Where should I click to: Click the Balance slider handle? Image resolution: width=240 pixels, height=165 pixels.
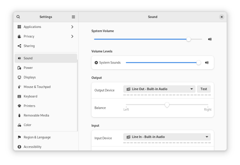(167, 105)
